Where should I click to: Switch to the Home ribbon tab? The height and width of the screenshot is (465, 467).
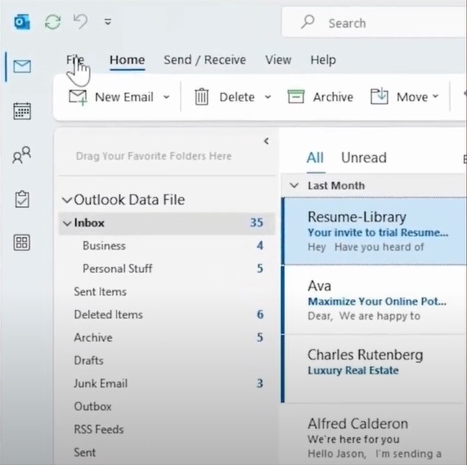tap(127, 60)
